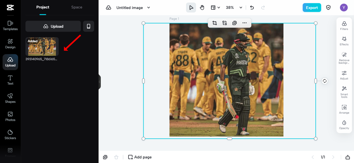
Task: Open the Design panel
Action: (10, 44)
